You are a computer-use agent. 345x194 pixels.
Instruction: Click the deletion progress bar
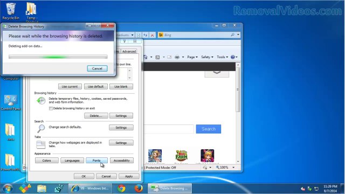(x=58, y=57)
